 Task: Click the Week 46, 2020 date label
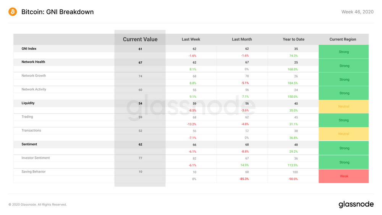pyautogui.click(x=358, y=12)
